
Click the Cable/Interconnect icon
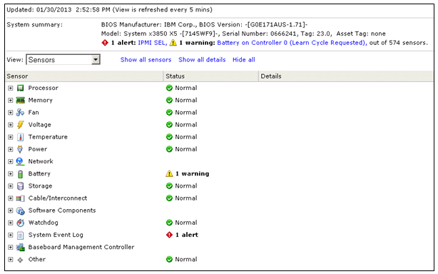tap(21, 198)
